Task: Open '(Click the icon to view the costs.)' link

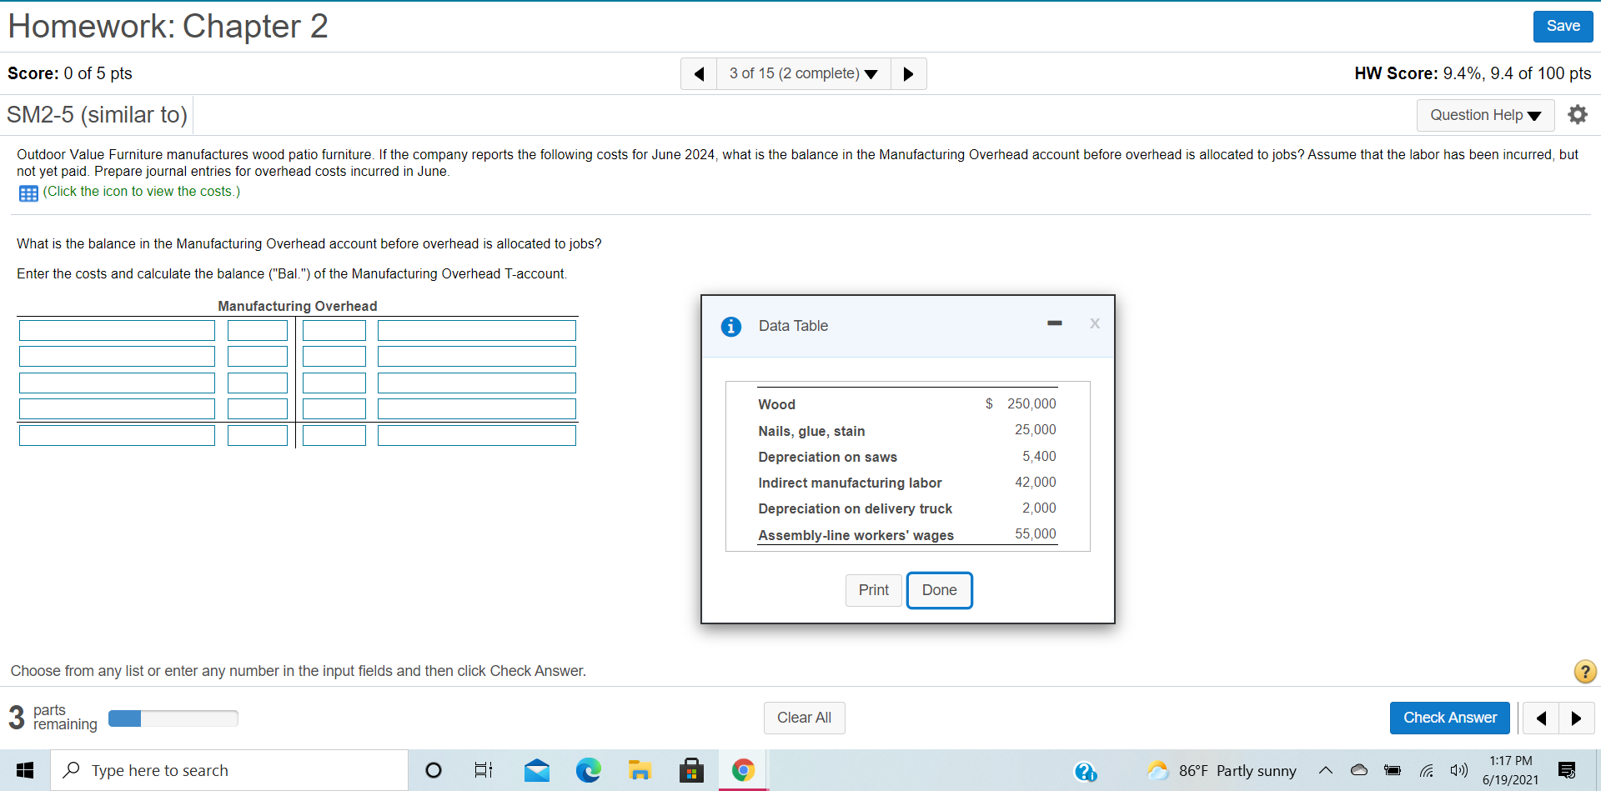Action: 142,192
